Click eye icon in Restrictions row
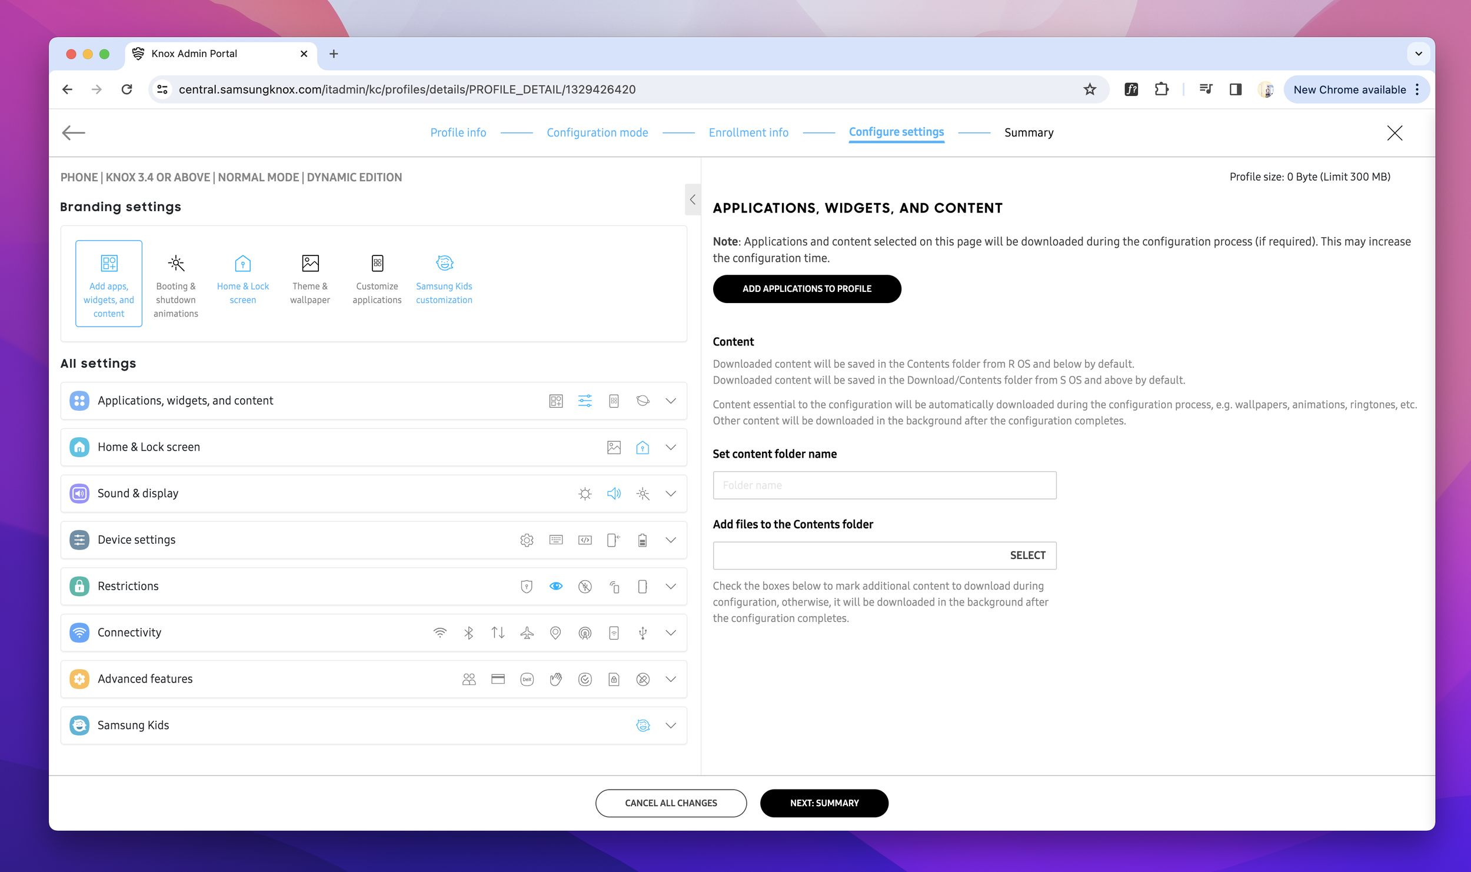 pyautogui.click(x=555, y=586)
